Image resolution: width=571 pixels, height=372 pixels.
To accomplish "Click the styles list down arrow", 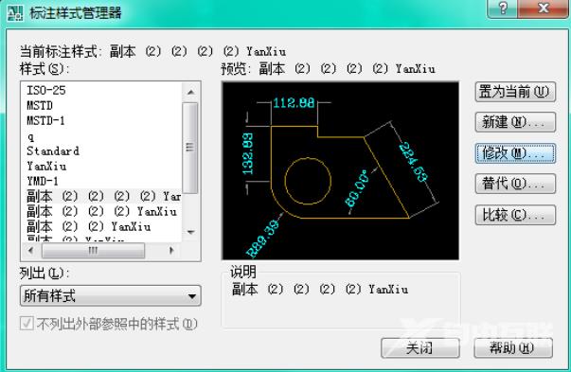I will (190, 232).
